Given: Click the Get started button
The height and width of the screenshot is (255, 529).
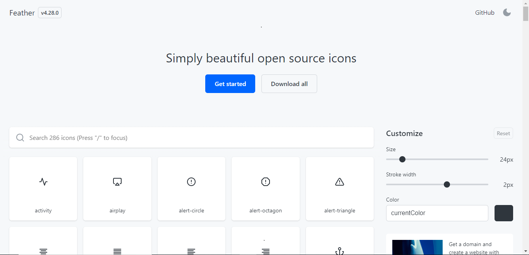Looking at the screenshot, I should [230, 84].
